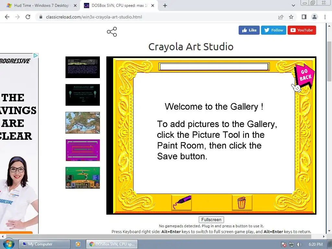The image size is (332, 249).
Task: Click the 'Welcome to the Gallery !' text
Action: (x=214, y=106)
